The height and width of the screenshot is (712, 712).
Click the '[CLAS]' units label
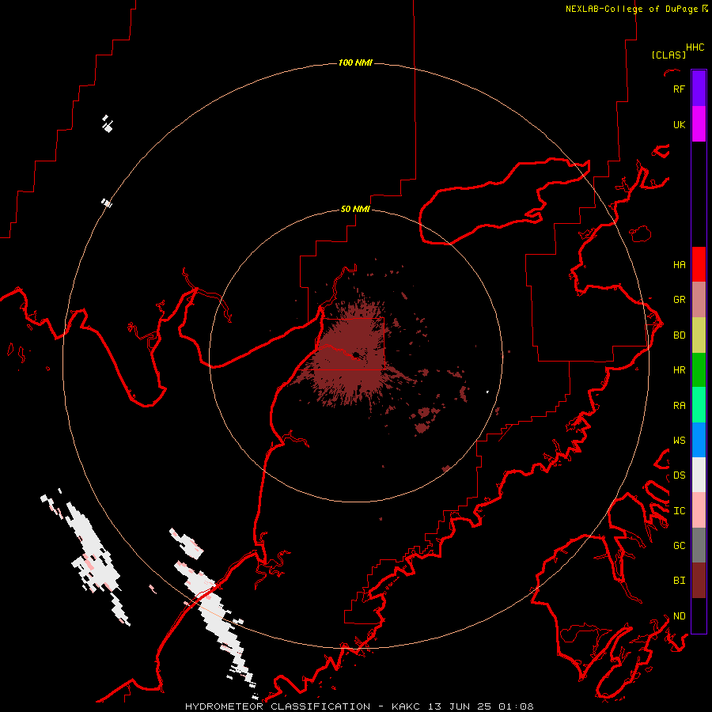point(668,55)
